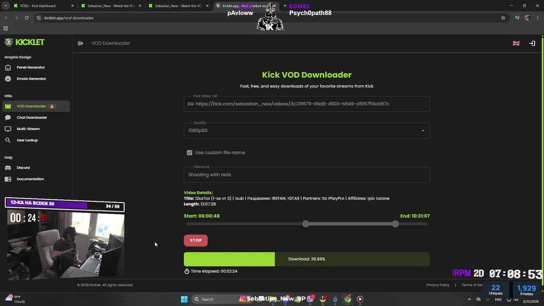
Task: Open the Privacy Policy link
Action: click(438, 285)
